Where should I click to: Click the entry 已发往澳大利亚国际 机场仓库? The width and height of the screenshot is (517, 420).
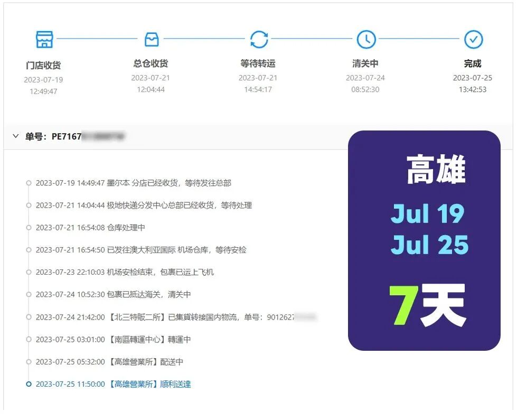point(141,250)
